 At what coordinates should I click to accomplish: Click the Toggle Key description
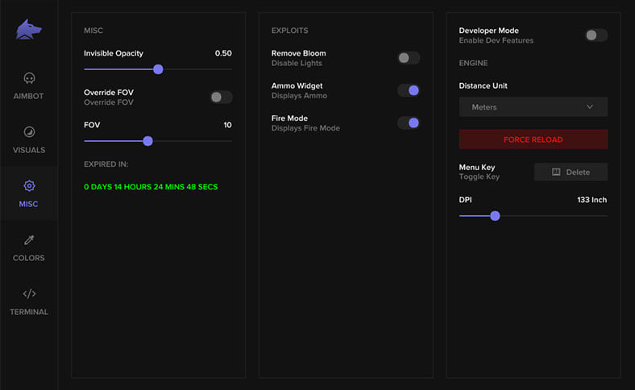479,176
